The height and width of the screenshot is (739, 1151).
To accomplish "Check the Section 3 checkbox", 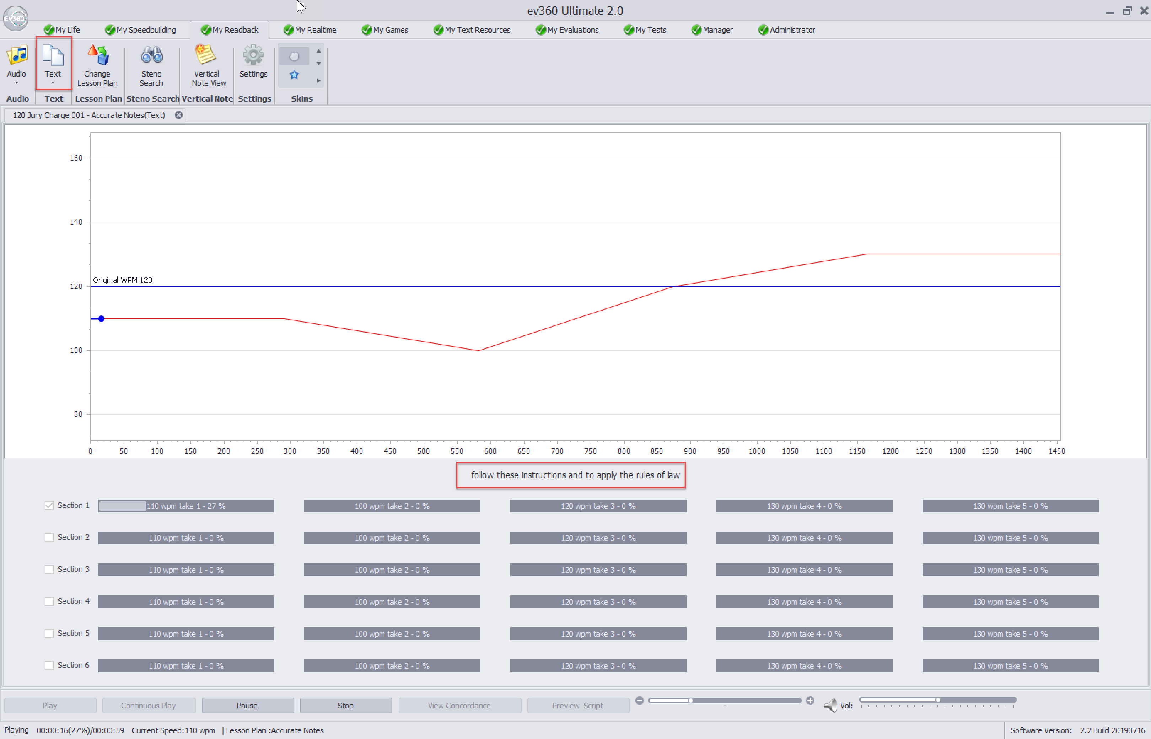I will point(49,570).
